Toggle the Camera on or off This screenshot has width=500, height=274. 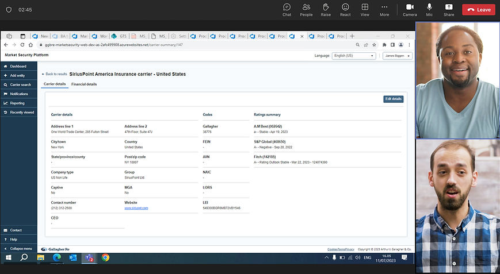410,10
